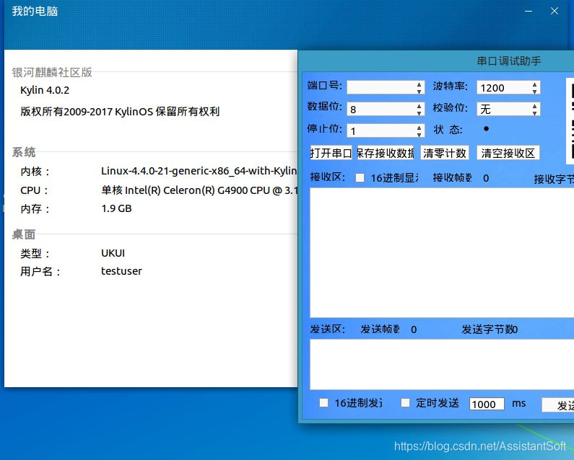This screenshot has height=460, width=574.
Task: Open the 波特率 baud rate dropdown showing 1200
Action: pos(508,87)
